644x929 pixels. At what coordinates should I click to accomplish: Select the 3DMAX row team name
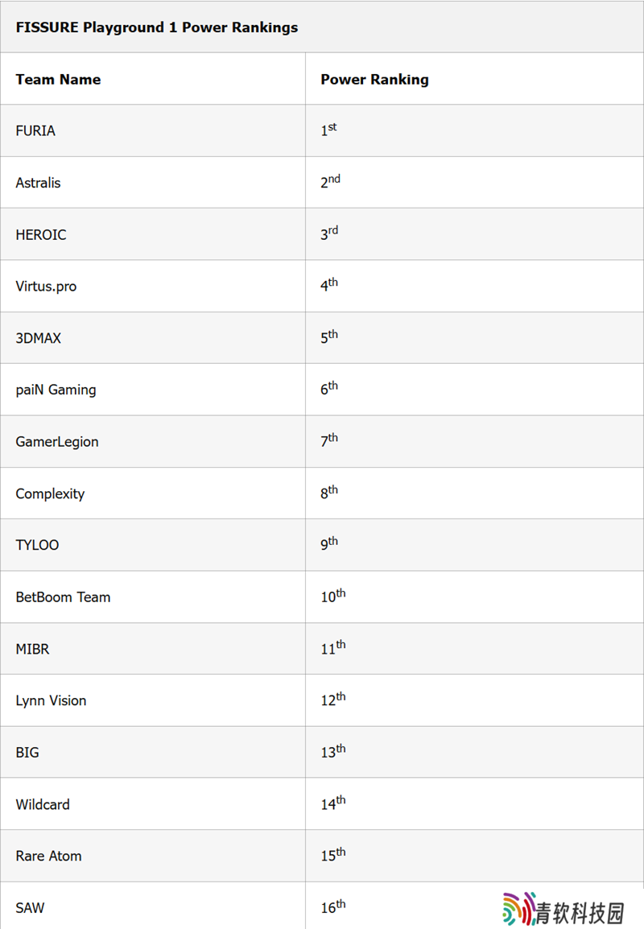pyautogui.click(x=38, y=338)
